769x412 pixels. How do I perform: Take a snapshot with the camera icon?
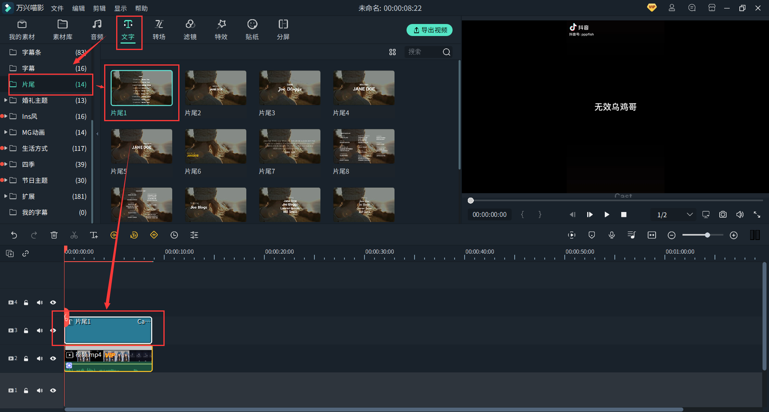(x=723, y=215)
